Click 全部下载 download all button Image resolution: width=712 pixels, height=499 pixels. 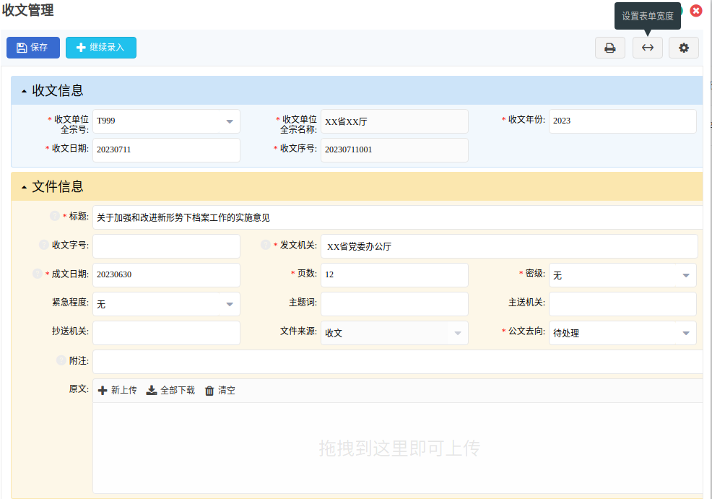[x=170, y=391]
